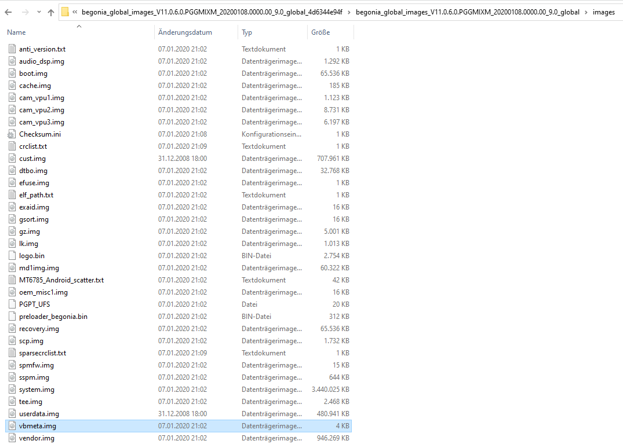Image resolution: width=623 pixels, height=448 pixels.
Task: Select the preloader_begonia.bin file
Action: coord(53,317)
